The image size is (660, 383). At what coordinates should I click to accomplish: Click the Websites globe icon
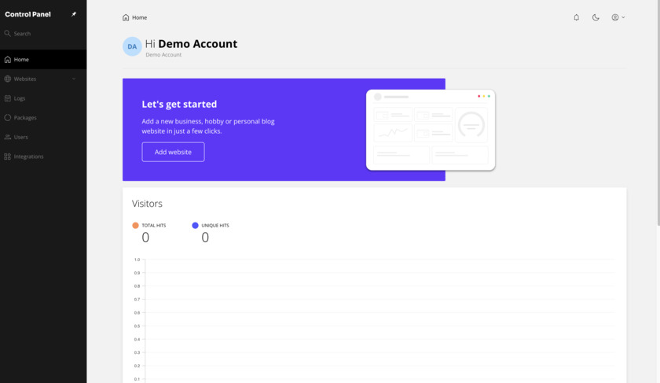click(x=8, y=79)
